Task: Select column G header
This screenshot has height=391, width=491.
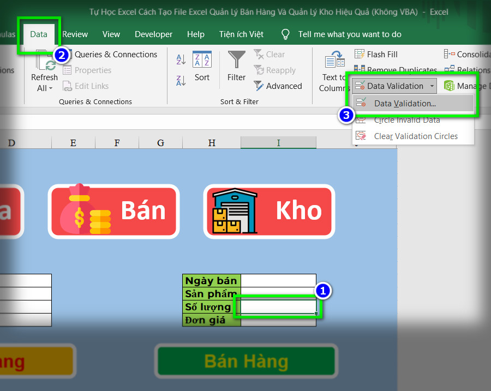Action: click(x=160, y=143)
